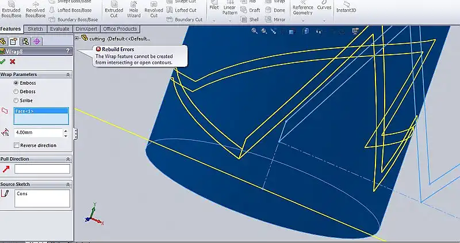Click the Zoom to Fit view icon
This screenshot has width=460, height=243.
(x=254, y=31)
